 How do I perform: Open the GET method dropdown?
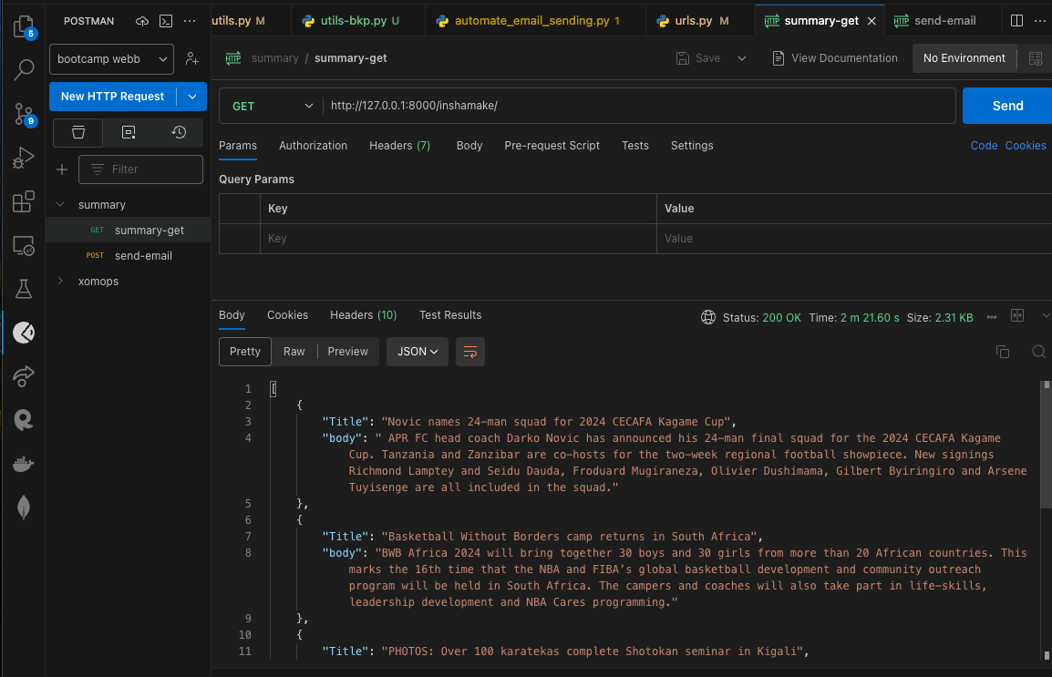click(x=271, y=106)
